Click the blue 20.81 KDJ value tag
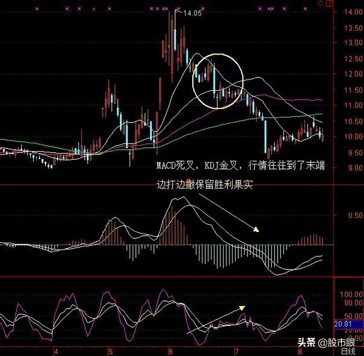Viewport: 364px width, 356px height. click(348, 324)
